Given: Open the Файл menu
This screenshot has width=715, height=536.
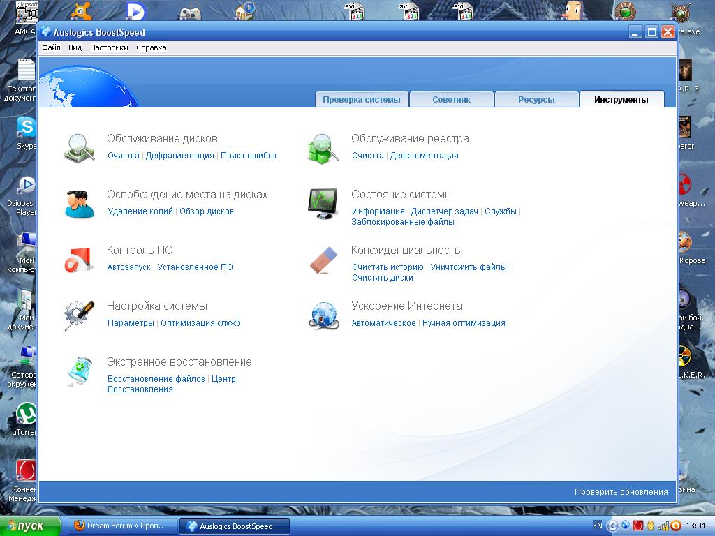Looking at the screenshot, I should click(51, 47).
